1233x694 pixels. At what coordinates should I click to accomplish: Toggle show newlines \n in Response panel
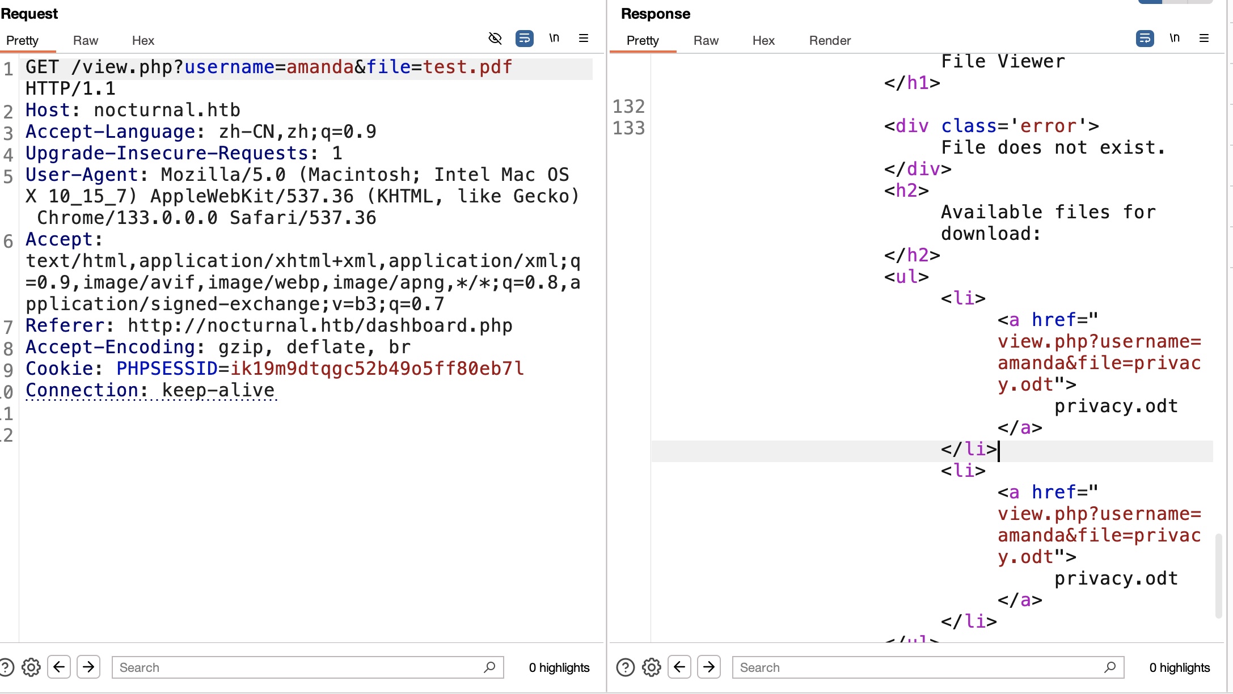point(1175,38)
